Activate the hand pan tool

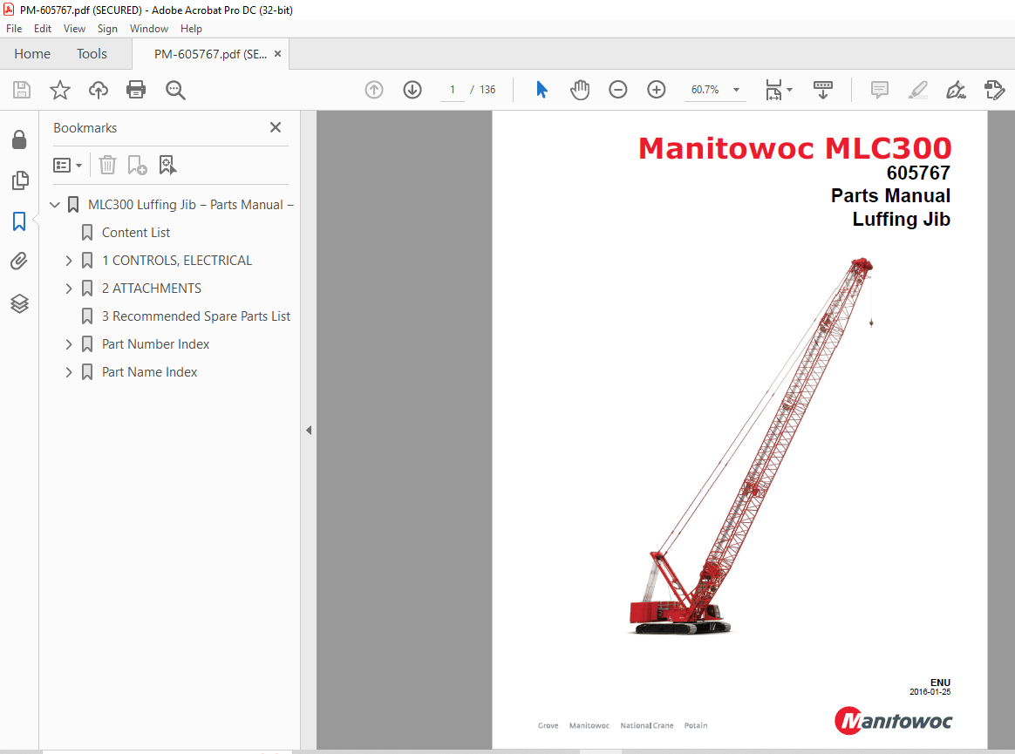(580, 89)
